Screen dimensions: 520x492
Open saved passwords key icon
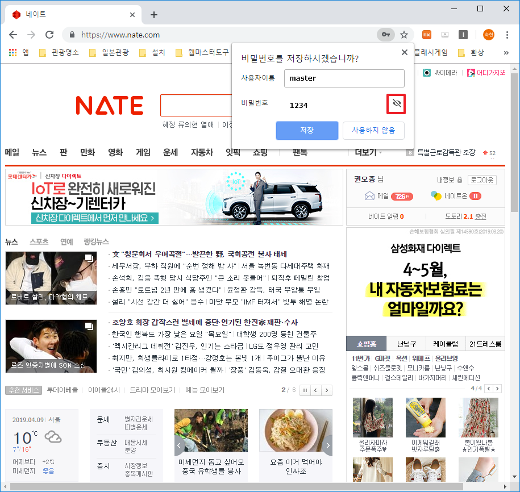click(x=386, y=35)
